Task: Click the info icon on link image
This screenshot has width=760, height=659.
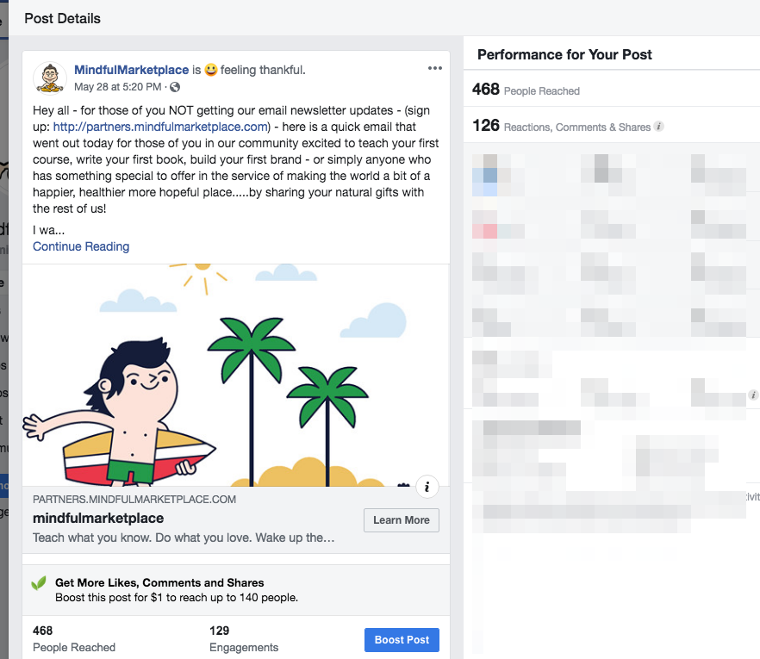Action: [427, 487]
